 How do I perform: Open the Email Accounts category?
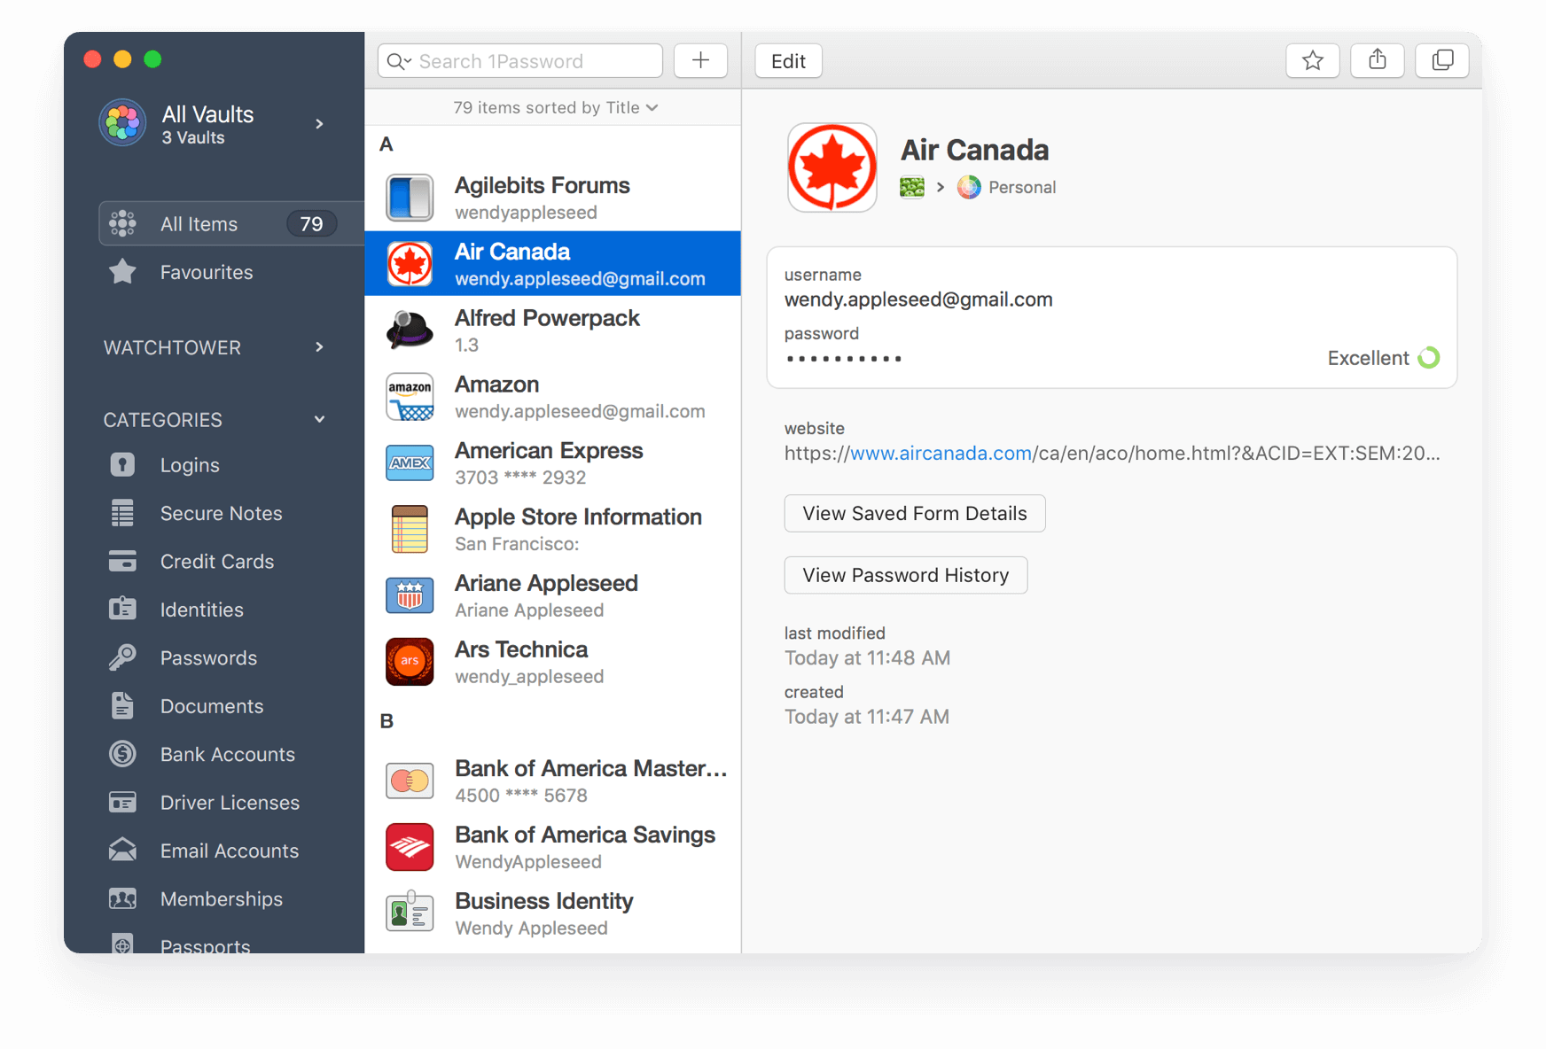click(x=229, y=850)
